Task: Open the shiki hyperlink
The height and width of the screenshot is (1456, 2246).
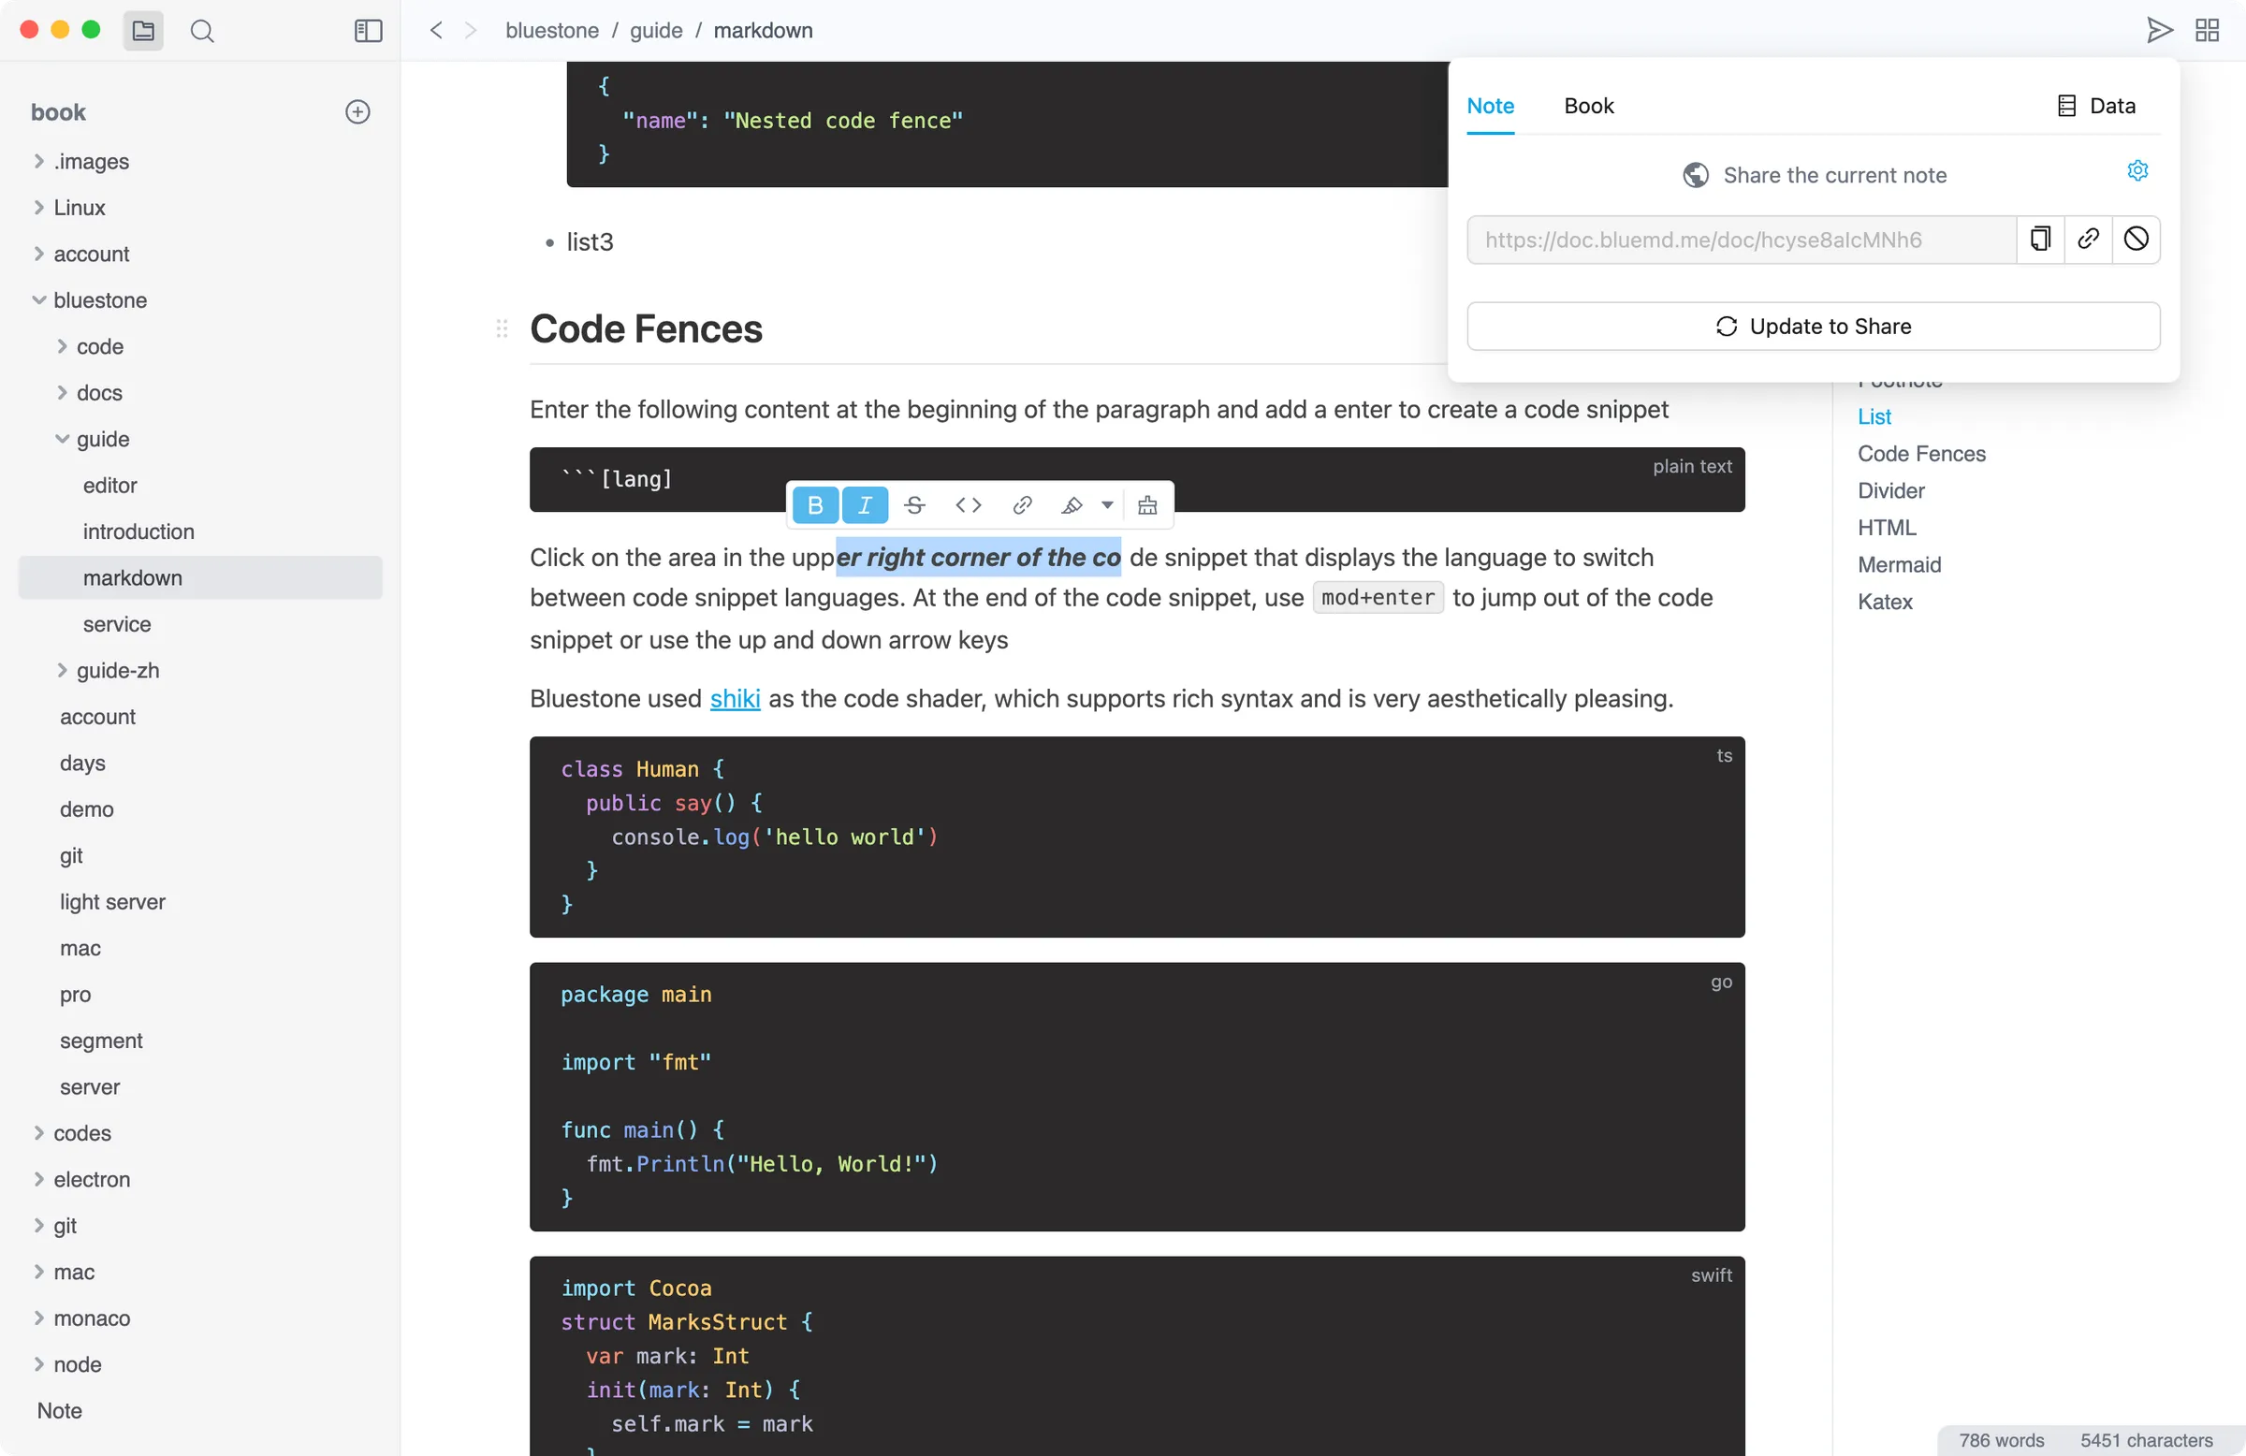Action: 735,699
